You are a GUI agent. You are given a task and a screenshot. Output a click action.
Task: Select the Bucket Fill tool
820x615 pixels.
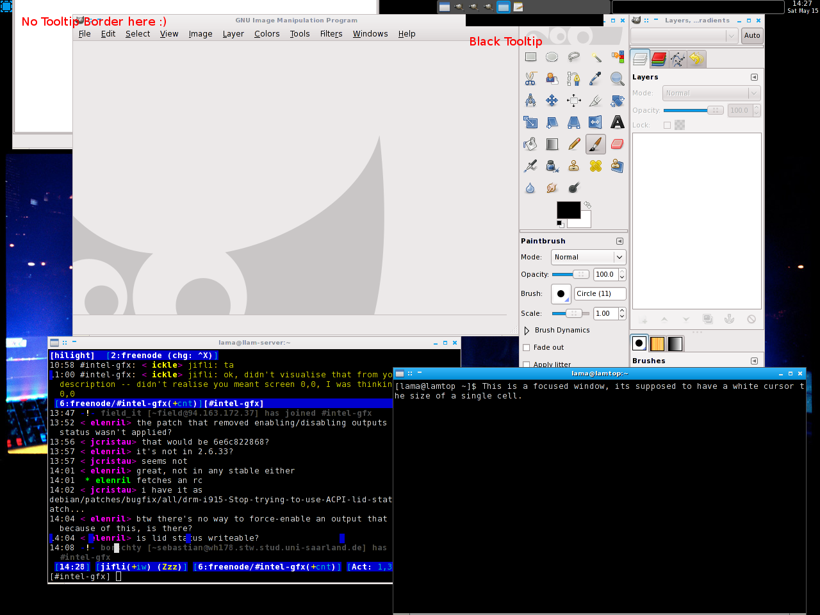click(x=530, y=144)
